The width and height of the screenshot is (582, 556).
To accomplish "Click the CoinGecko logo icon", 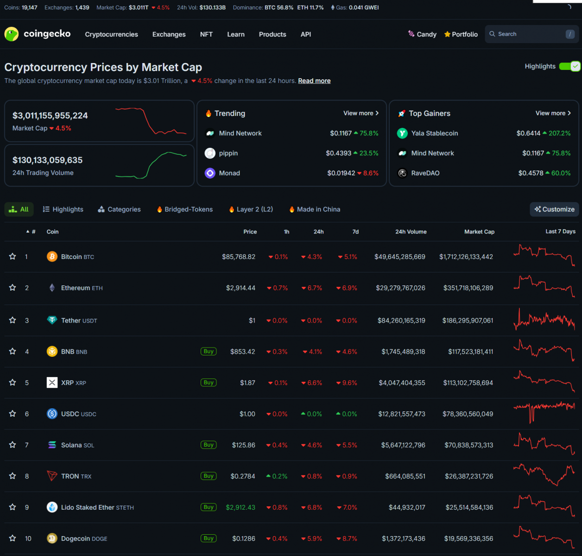I will 12,34.
